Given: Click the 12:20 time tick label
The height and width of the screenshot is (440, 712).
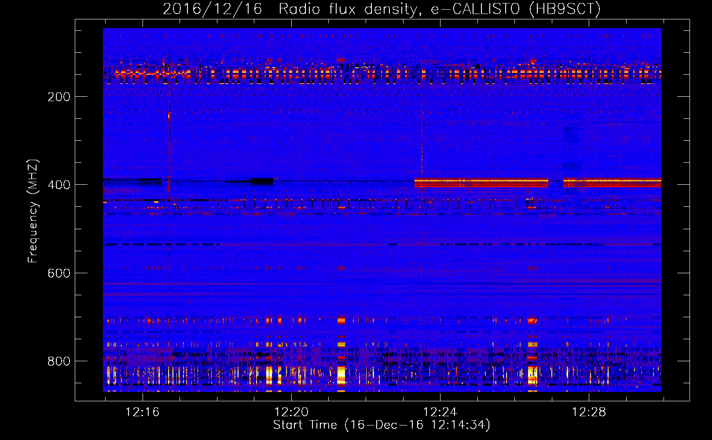Looking at the screenshot, I should click(291, 412).
